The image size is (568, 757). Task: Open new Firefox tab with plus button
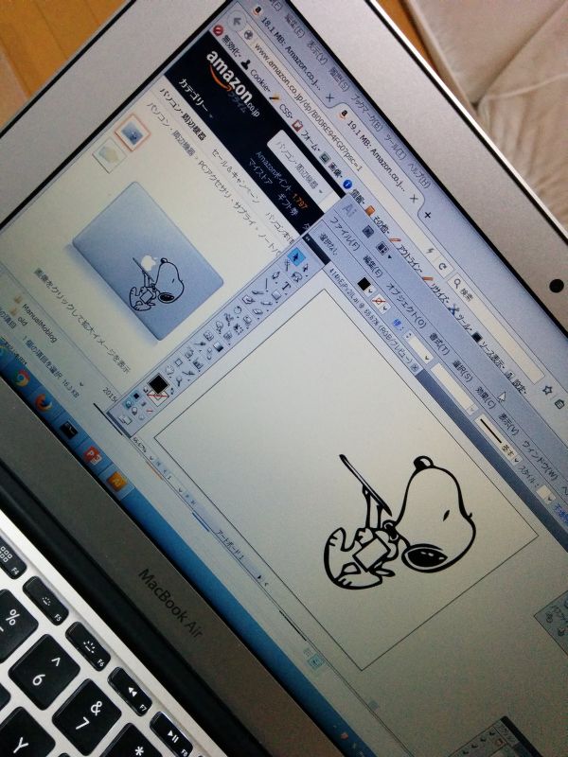[428, 216]
